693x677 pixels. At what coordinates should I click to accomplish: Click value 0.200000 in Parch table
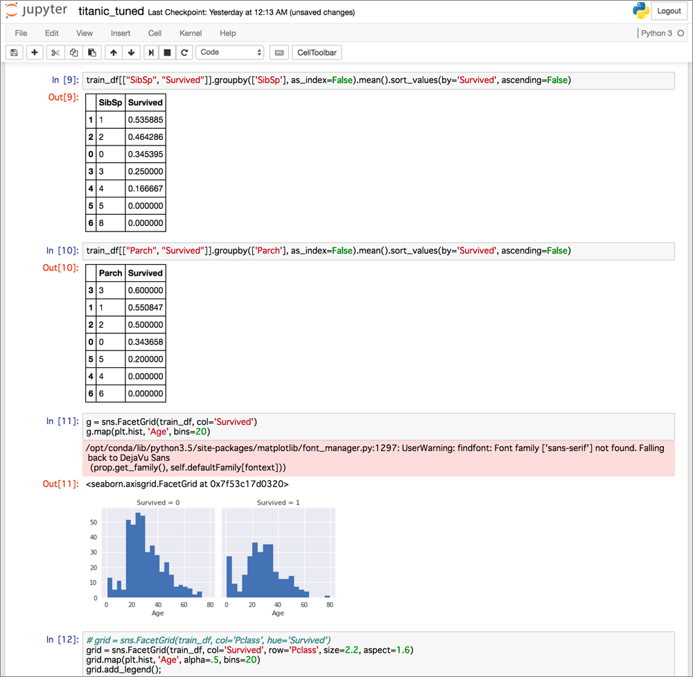[x=146, y=359]
